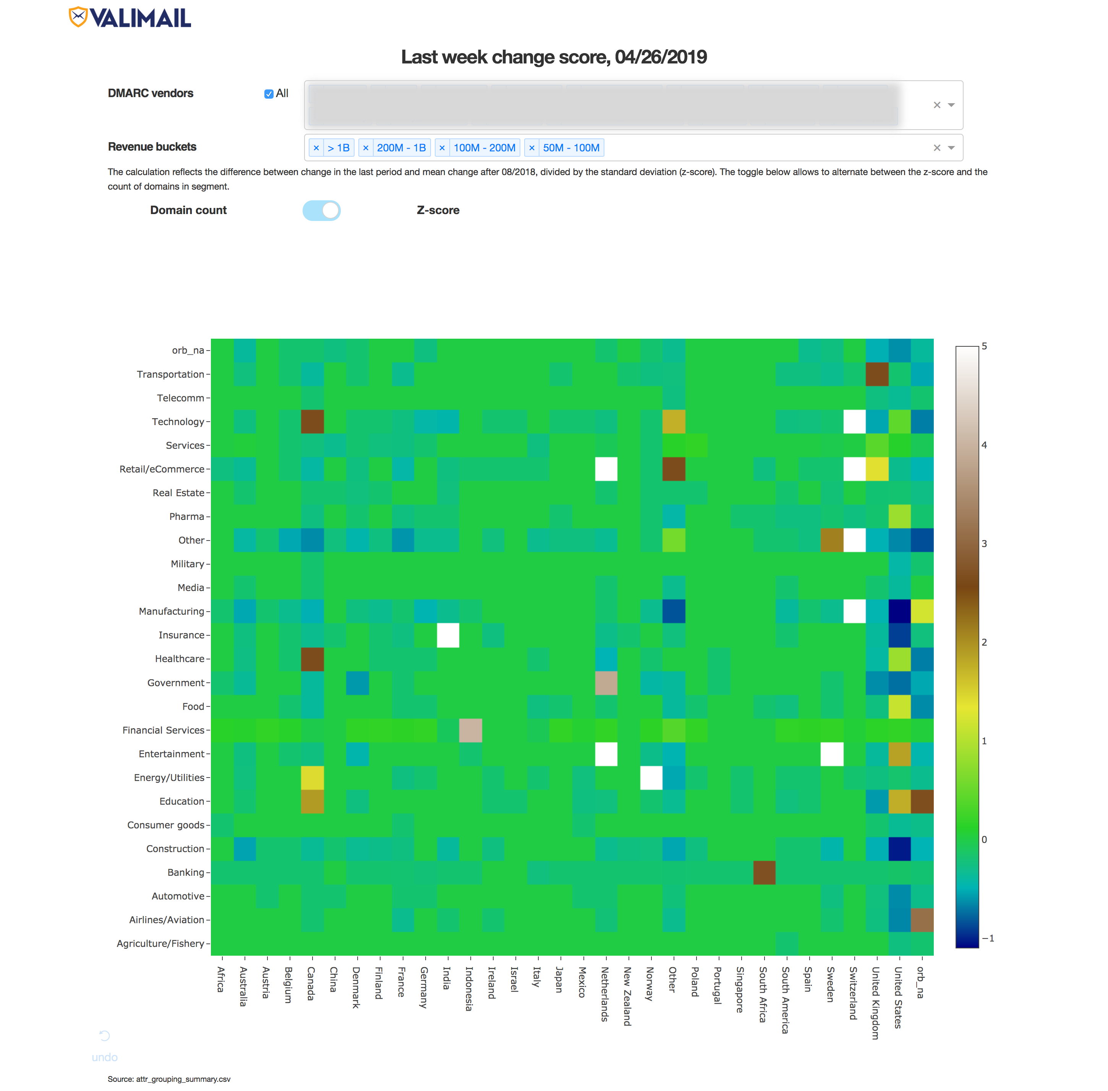The width and height of the screenshot is (1108, 1091).
Task: Click the 'Source: attr_grouping_summary.csv' footer text
Action: (169, 1079)
